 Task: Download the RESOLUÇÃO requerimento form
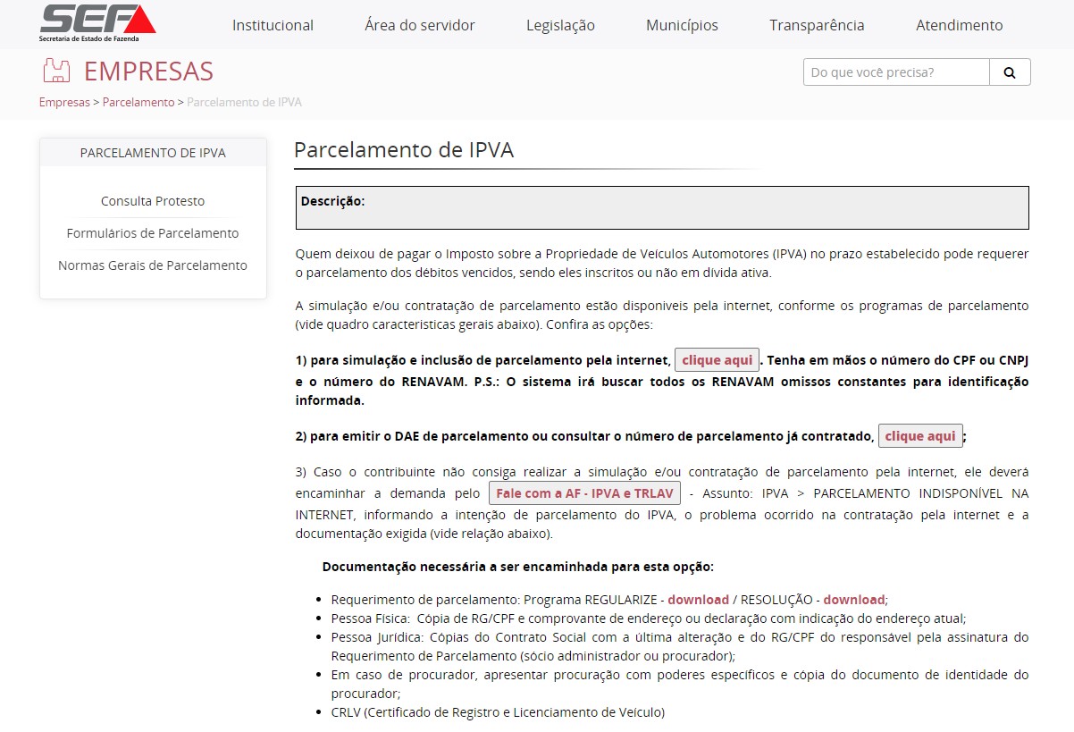853,600
